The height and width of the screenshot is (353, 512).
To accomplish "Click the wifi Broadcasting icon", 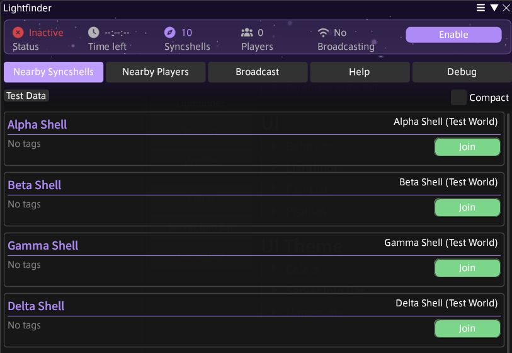I will [324, 33].
